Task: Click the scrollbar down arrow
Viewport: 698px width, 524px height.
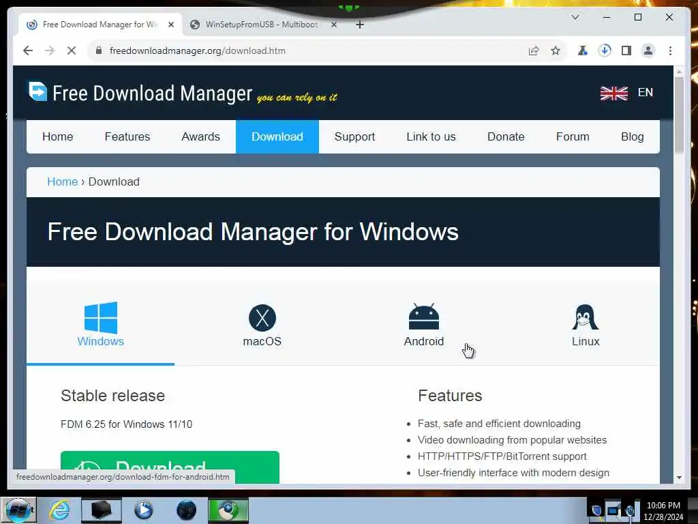Action: pos(679,478)
